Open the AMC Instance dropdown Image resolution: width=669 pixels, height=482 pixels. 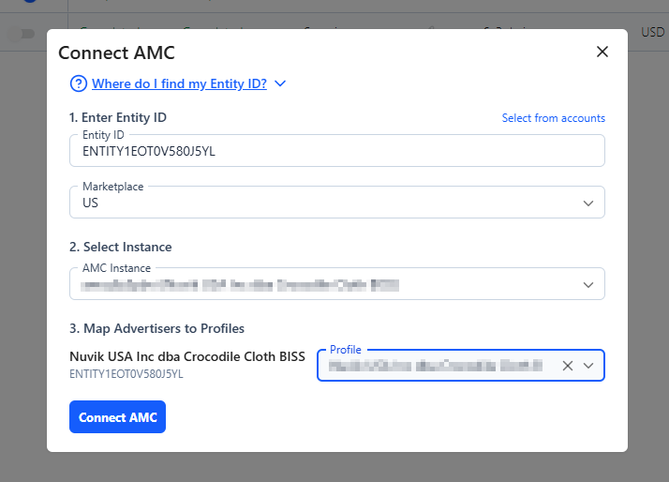[337, 284]
